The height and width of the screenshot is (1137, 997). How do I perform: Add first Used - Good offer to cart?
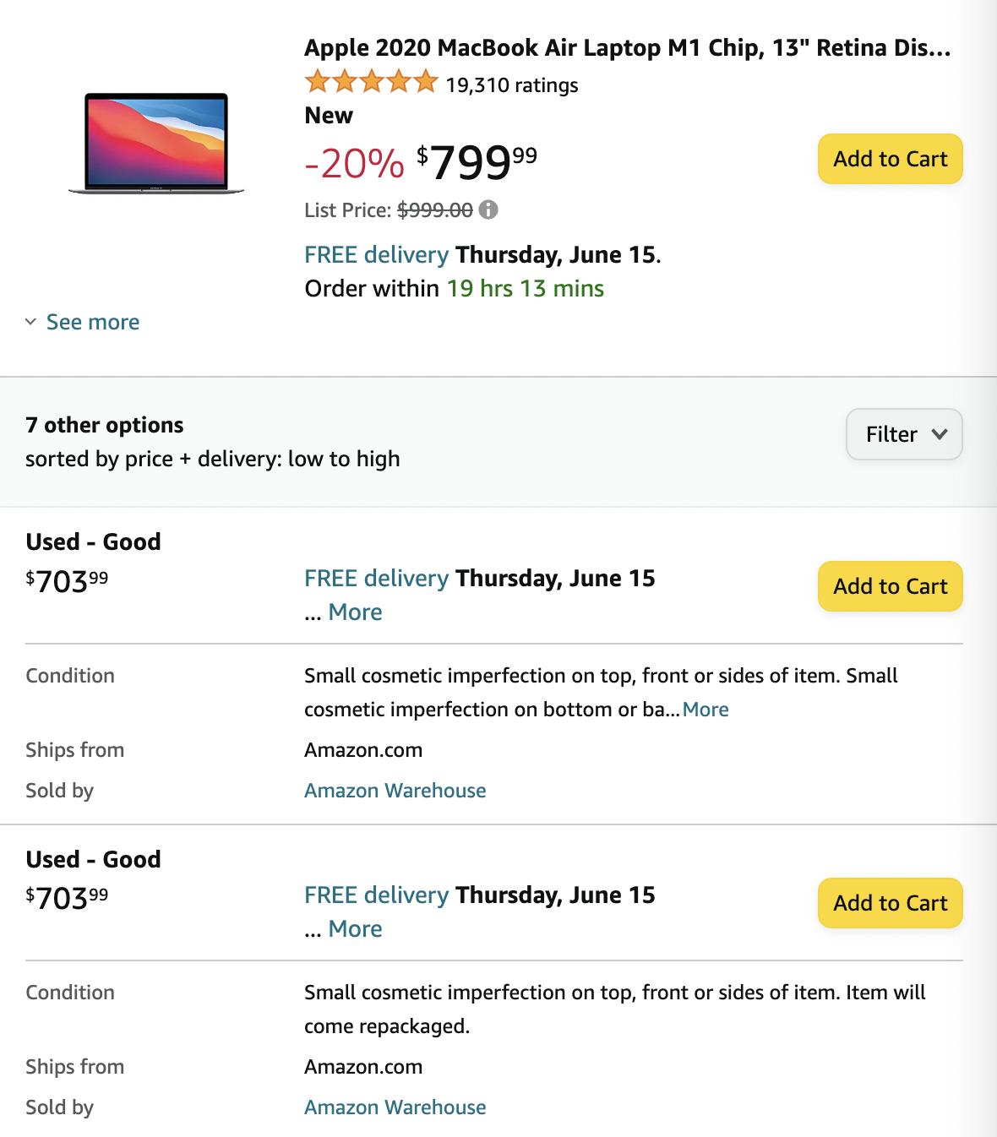[x=890, y=586]
